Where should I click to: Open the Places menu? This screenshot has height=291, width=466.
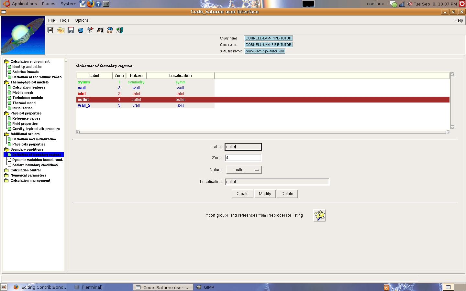tap(49, 4)
